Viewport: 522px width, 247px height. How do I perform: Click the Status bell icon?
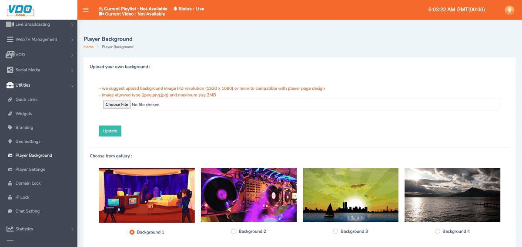click(175, 9)
